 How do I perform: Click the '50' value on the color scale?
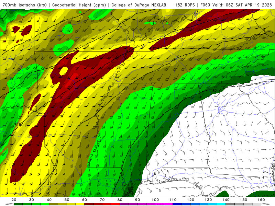click(x=67, y=200)
